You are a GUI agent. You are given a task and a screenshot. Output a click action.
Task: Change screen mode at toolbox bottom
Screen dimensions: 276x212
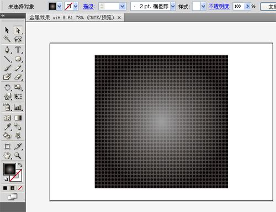click(13, 197)
